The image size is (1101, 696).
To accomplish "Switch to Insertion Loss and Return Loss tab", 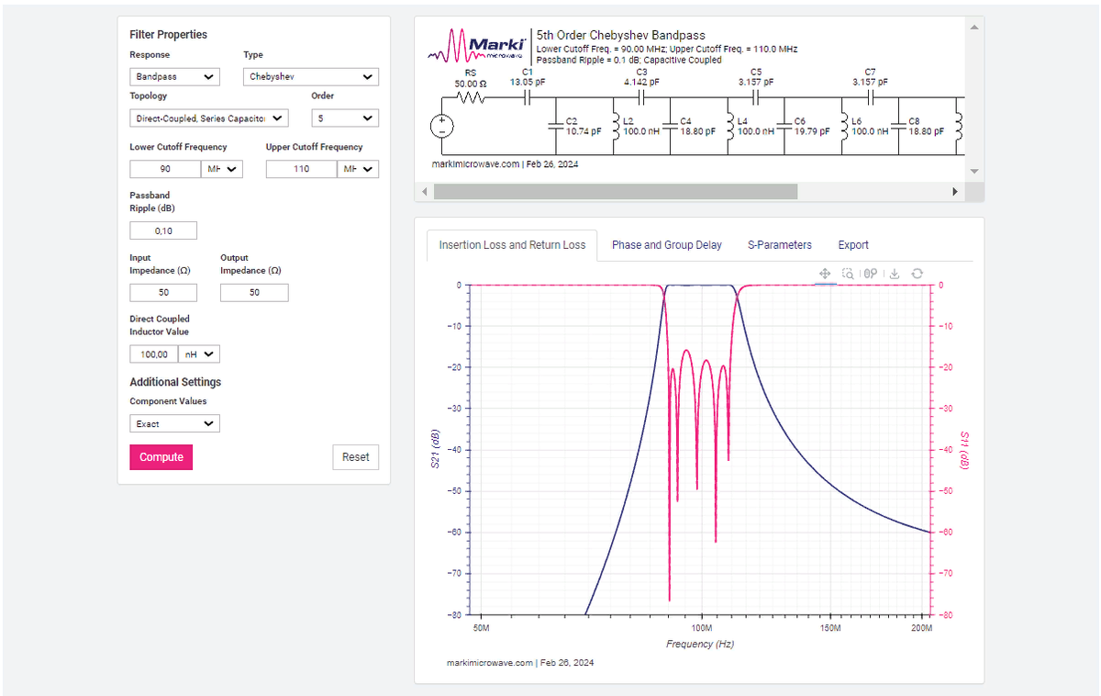I will (512, 245).
